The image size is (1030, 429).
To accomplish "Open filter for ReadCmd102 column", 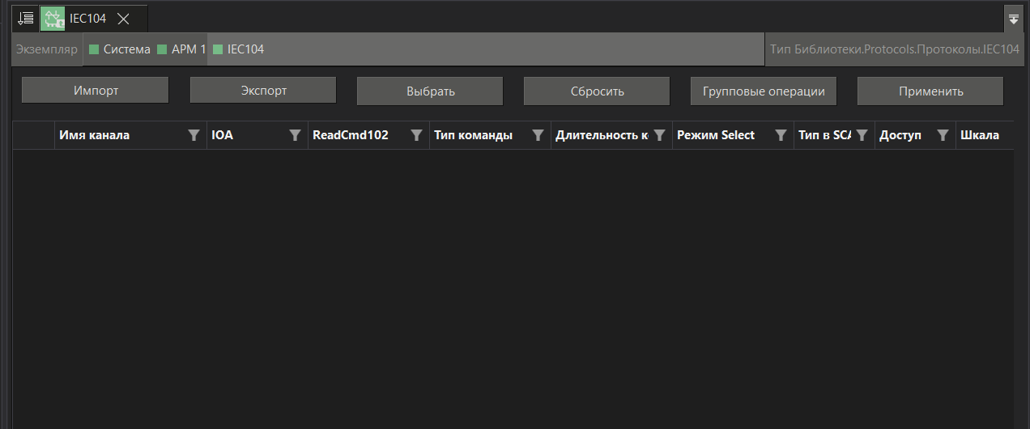I will pyautogui.click(x=416, y=135).
